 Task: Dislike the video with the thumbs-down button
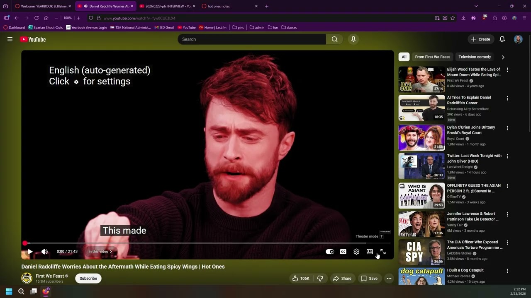pyautogui.click(x=320, y=279)
